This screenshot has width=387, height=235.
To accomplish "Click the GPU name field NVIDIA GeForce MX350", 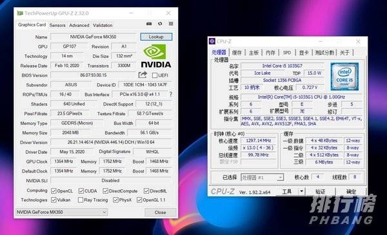I will [x=93, y=37].
